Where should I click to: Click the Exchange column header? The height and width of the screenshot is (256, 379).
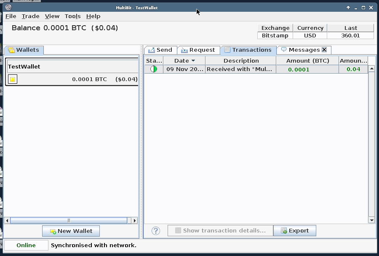pyautogui.click(x=275, y=28)
